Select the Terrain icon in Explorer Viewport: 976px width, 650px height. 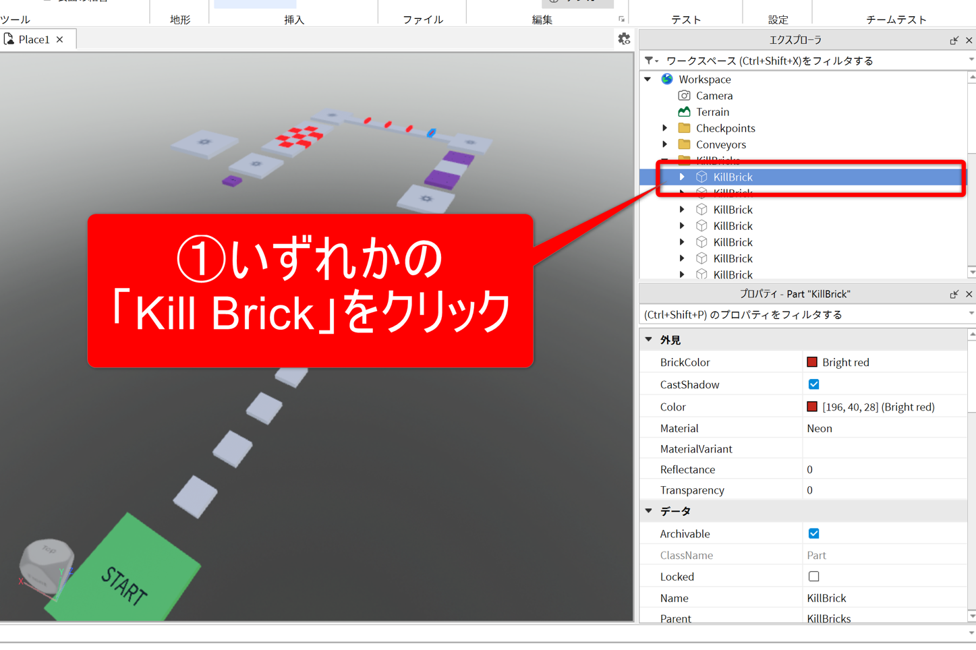pos(684,112)
